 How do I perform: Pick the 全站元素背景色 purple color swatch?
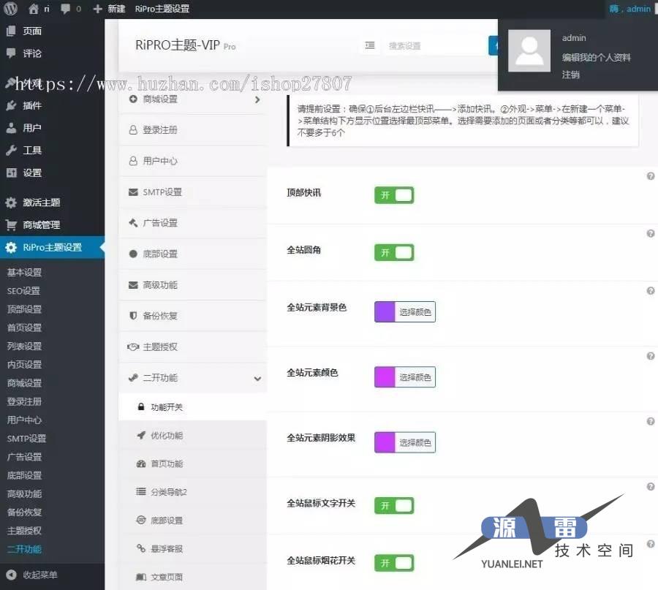385,311
